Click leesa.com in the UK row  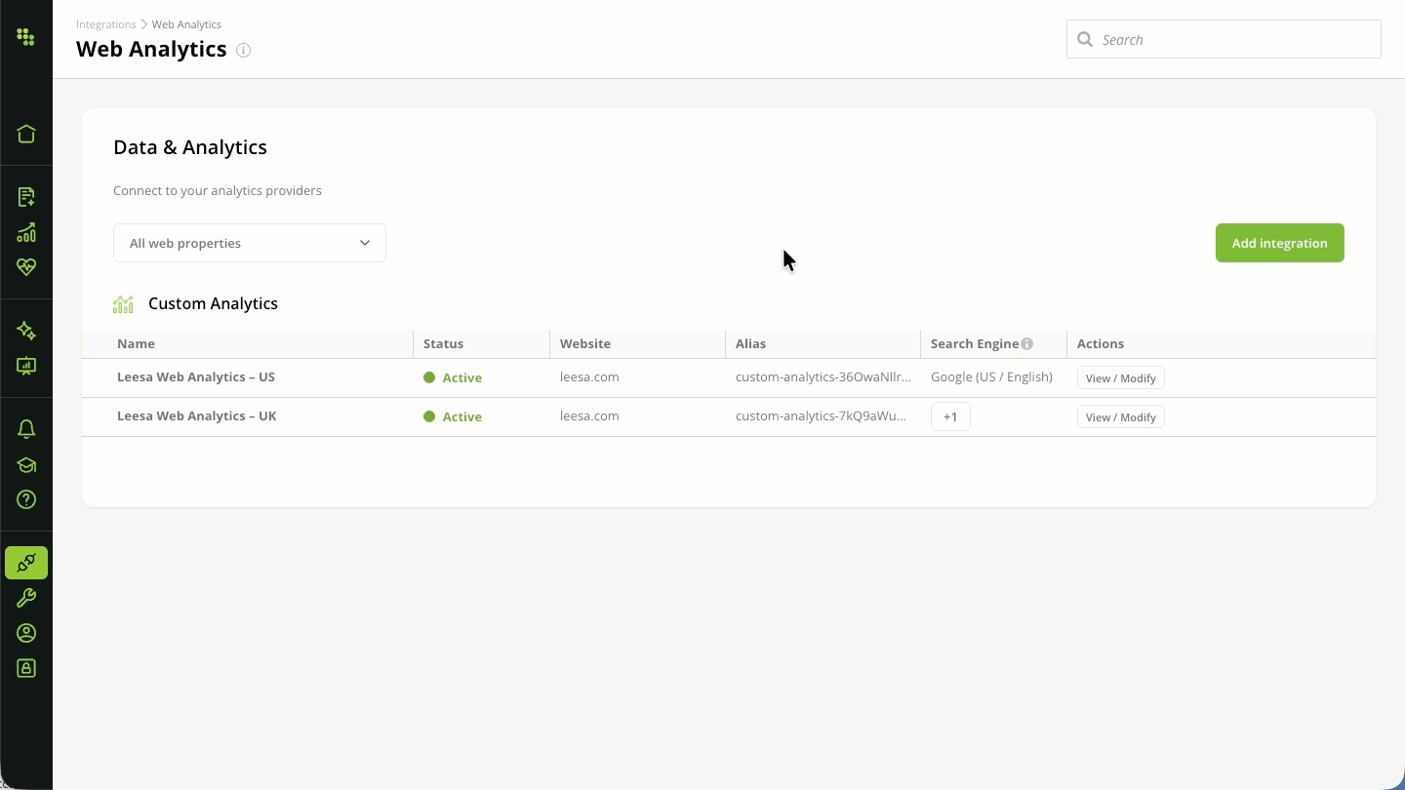tap(589, 416)
